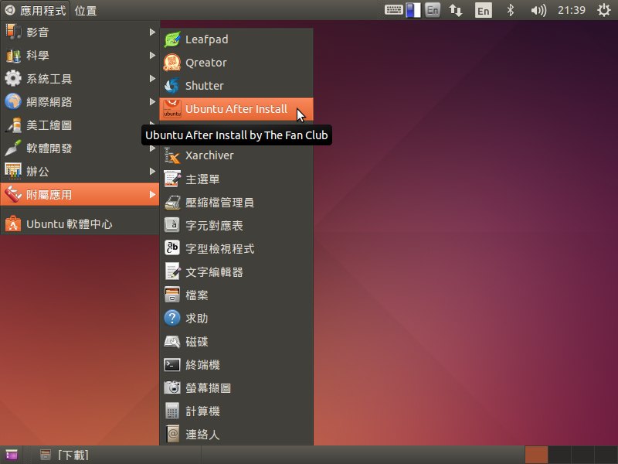Select the 附屬應用 label
Viewport: 618px width, 464px height.
coord(49,195)
